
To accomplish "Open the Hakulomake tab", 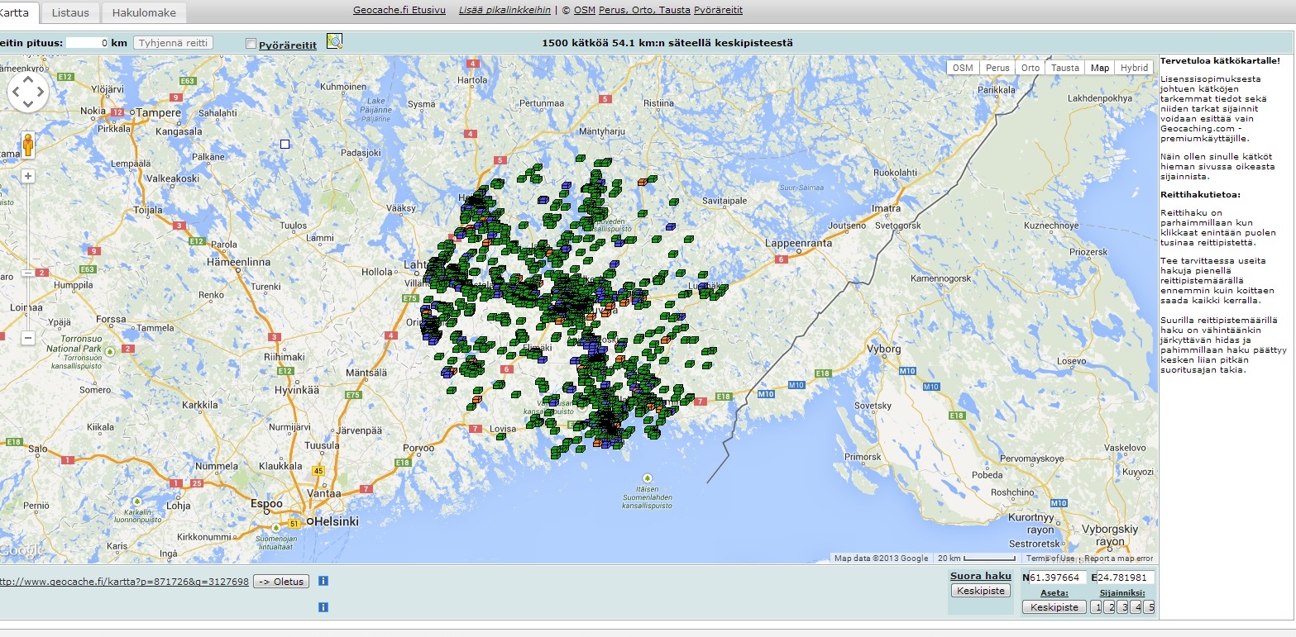I will click(144, 12).
